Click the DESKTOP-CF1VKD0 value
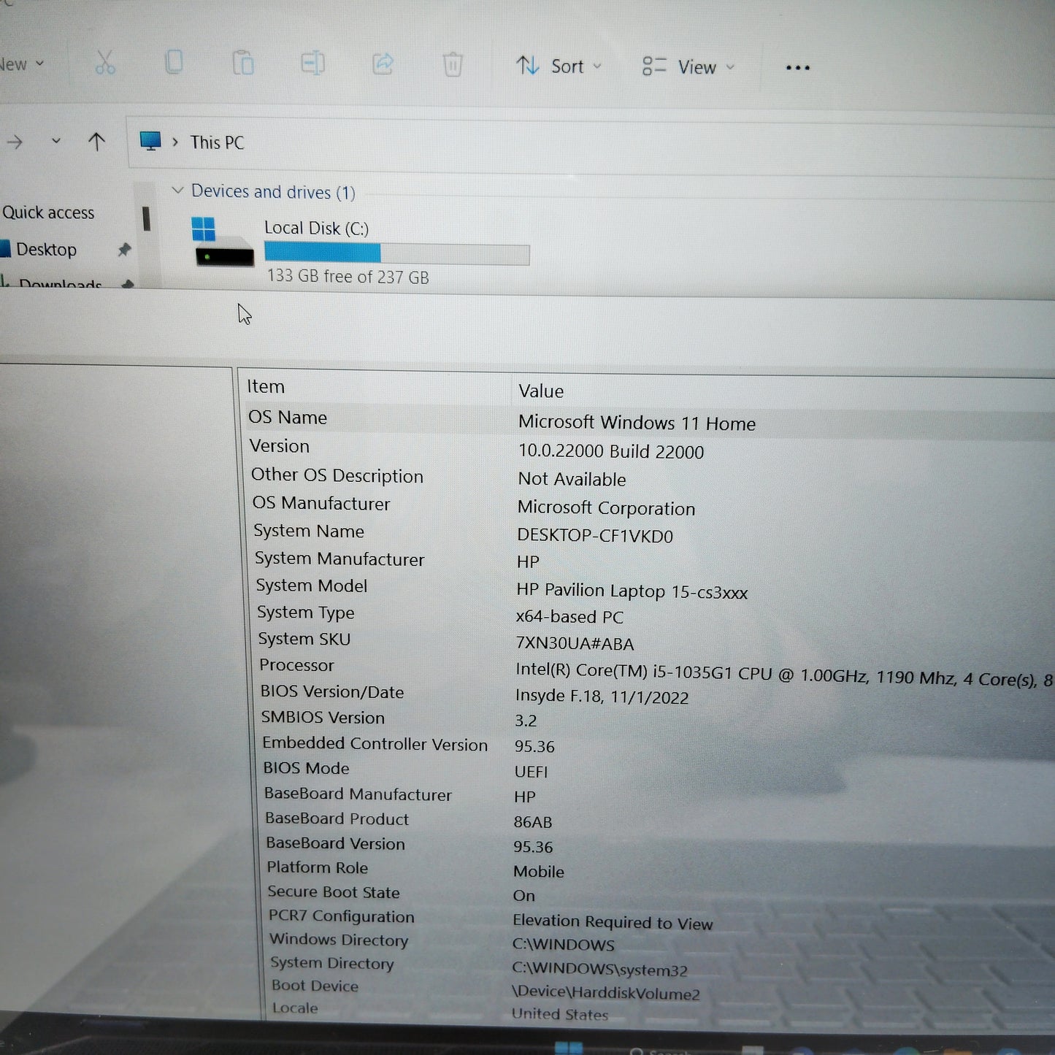1055x1055 pixels. 595,535
